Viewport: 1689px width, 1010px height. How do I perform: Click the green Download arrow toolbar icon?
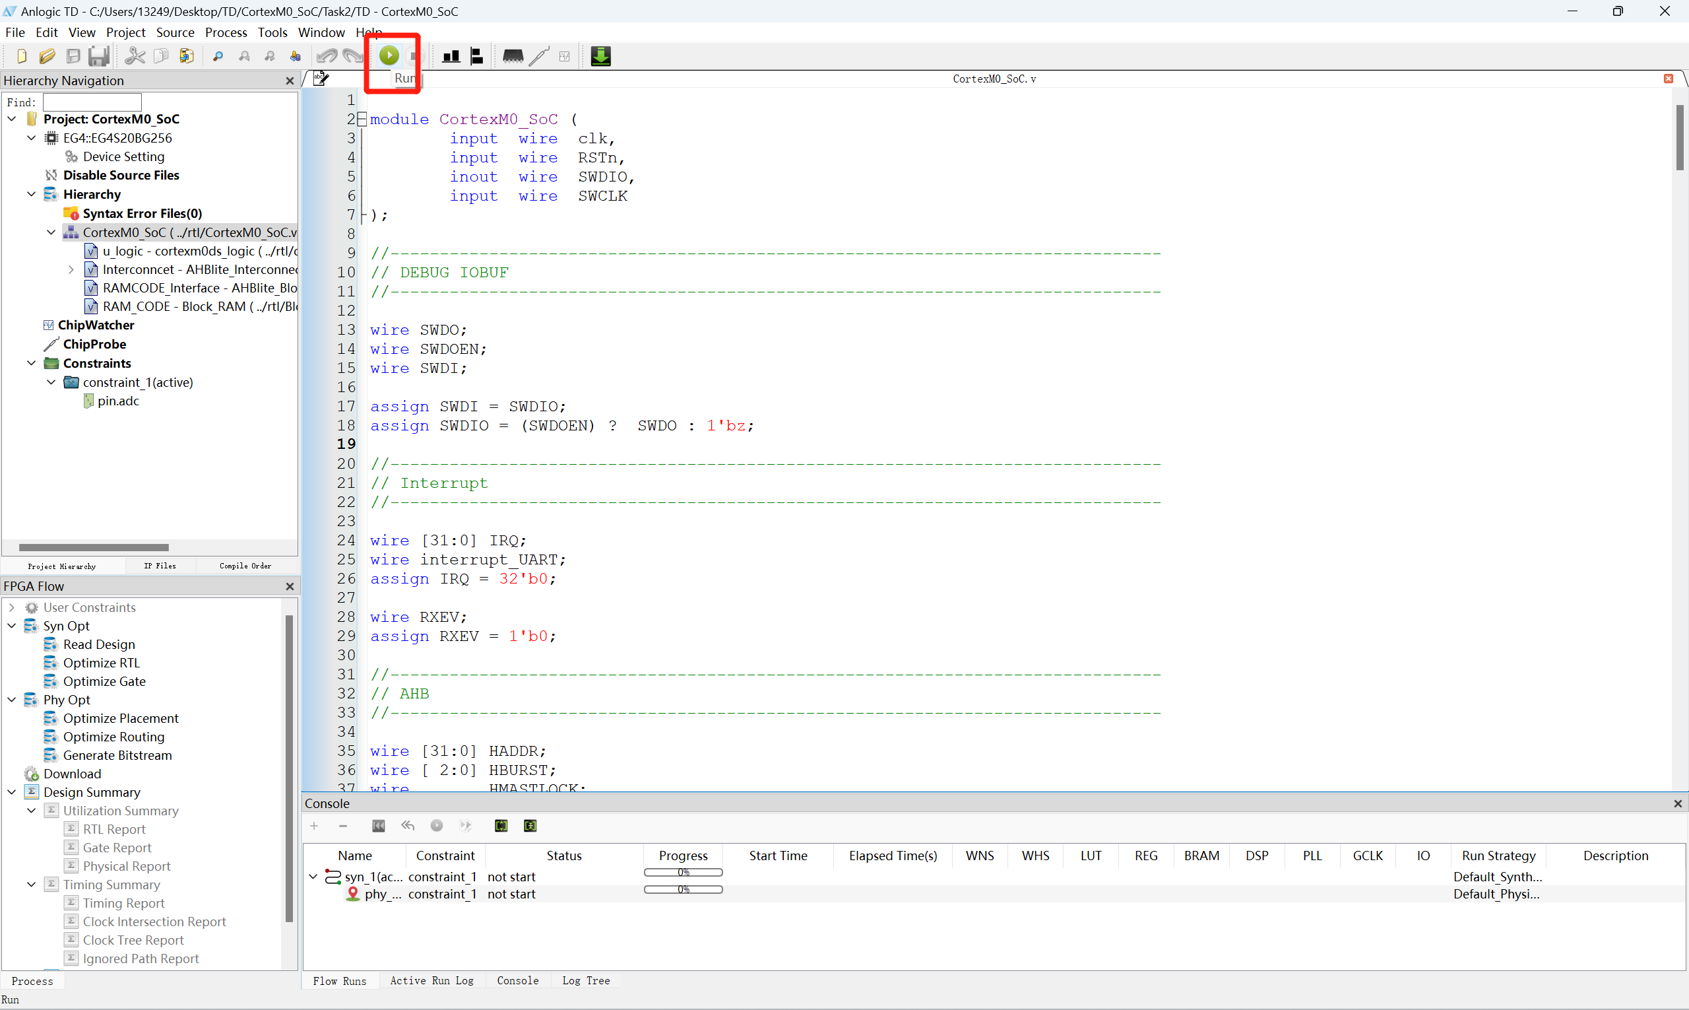pyautogui.click(x=600, y=56)
